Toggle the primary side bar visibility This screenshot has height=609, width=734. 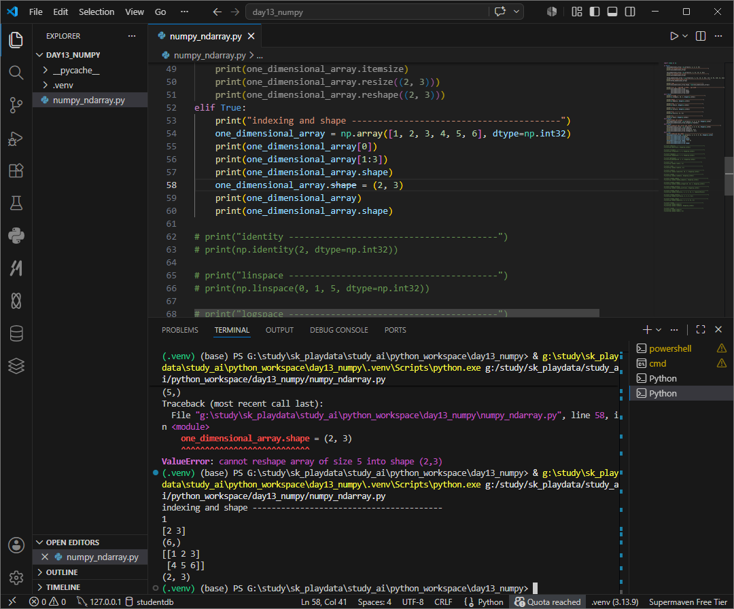595,12
